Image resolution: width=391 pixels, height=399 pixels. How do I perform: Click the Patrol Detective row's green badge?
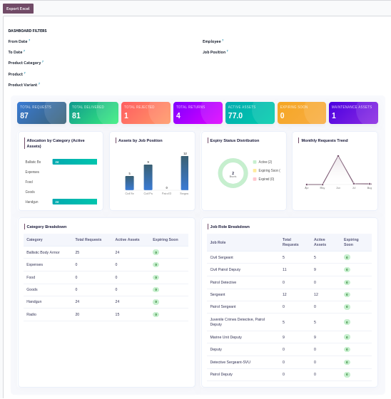347,282
